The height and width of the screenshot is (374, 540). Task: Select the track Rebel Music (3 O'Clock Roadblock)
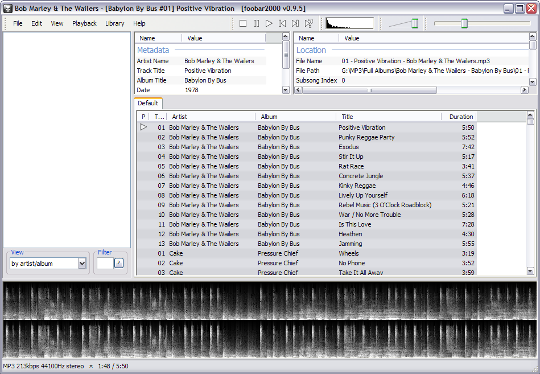point(307,204)
